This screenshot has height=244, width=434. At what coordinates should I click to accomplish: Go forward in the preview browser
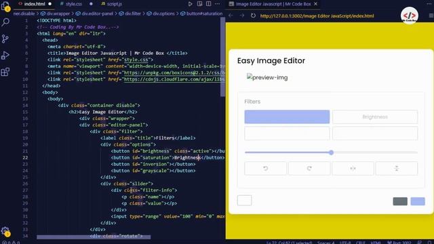pos(242,16)
